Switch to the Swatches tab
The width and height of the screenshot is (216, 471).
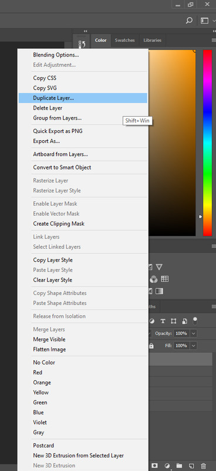coord(124,40)
